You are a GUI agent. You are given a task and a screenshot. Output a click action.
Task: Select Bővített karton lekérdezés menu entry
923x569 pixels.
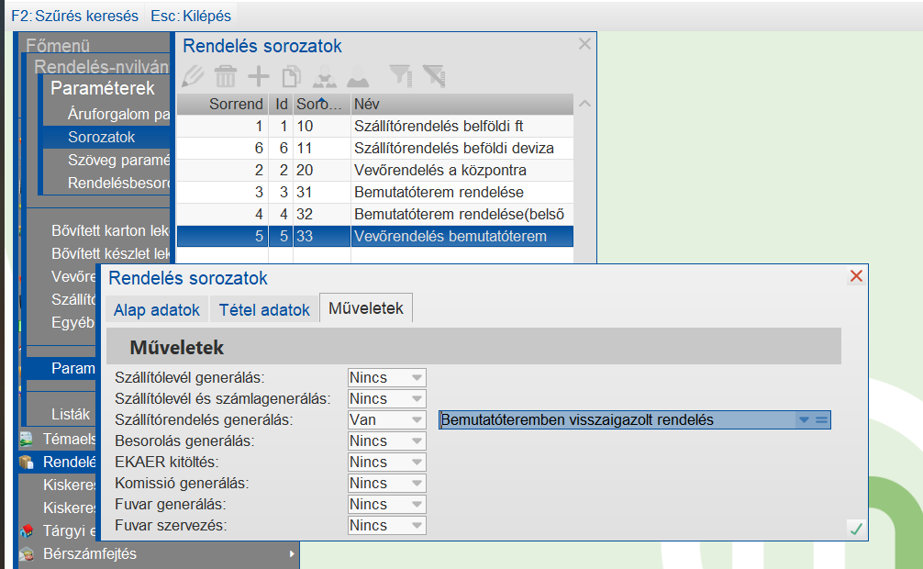[x=110, y=230]
